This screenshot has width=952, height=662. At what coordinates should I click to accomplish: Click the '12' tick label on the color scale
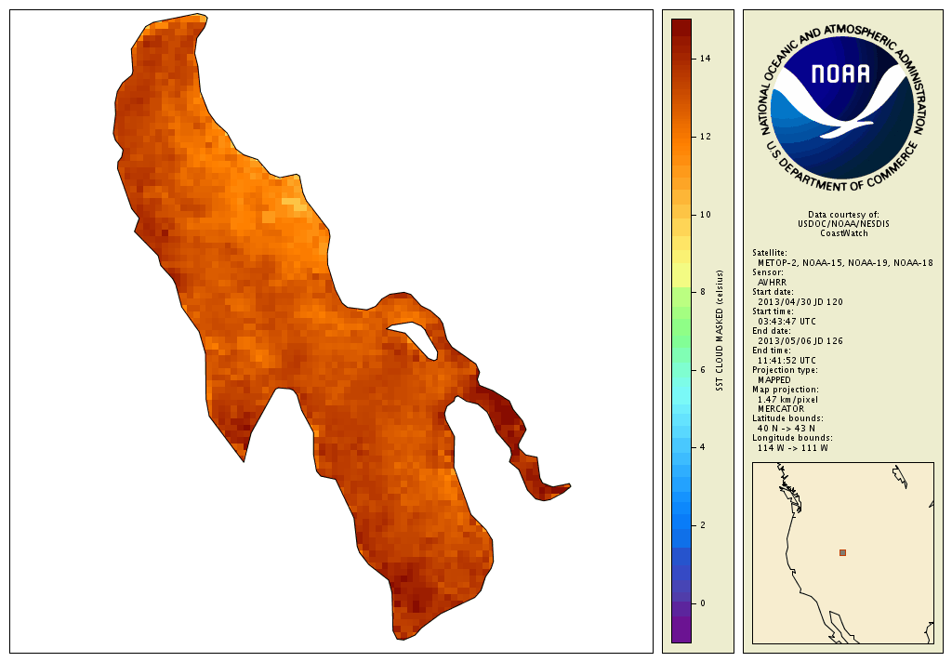click(705, 137)
